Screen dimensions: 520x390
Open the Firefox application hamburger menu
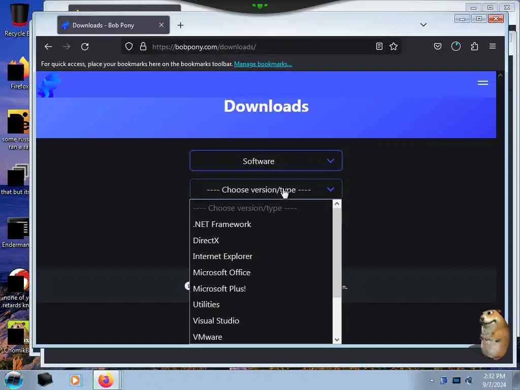(493, 46)
